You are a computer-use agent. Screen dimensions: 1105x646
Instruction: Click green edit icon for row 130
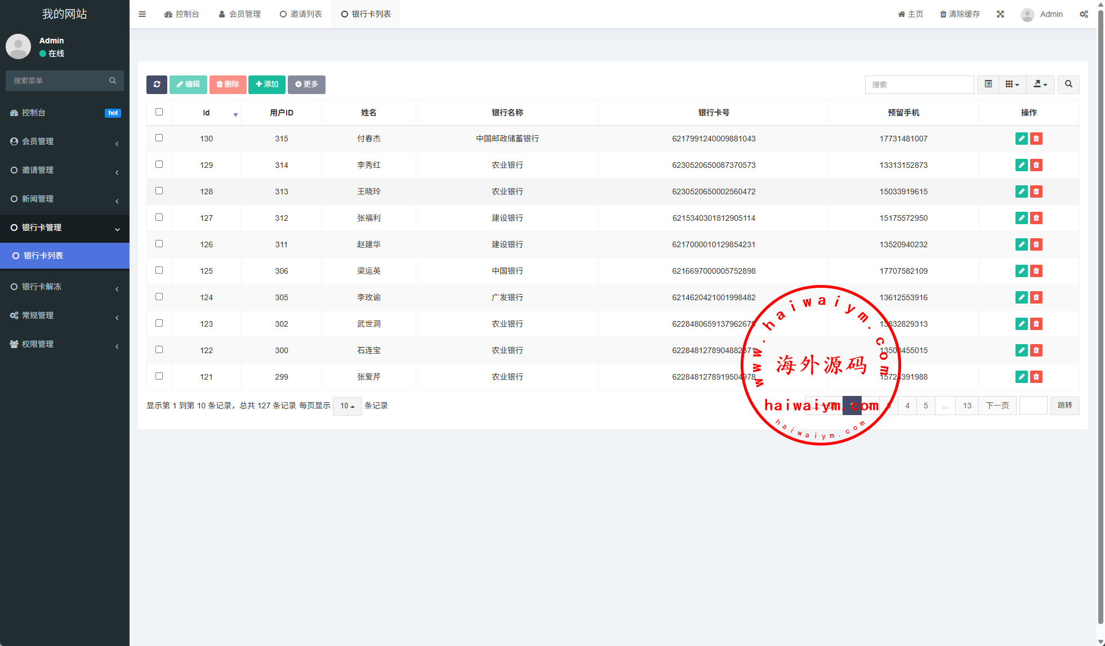point(1021,139)
